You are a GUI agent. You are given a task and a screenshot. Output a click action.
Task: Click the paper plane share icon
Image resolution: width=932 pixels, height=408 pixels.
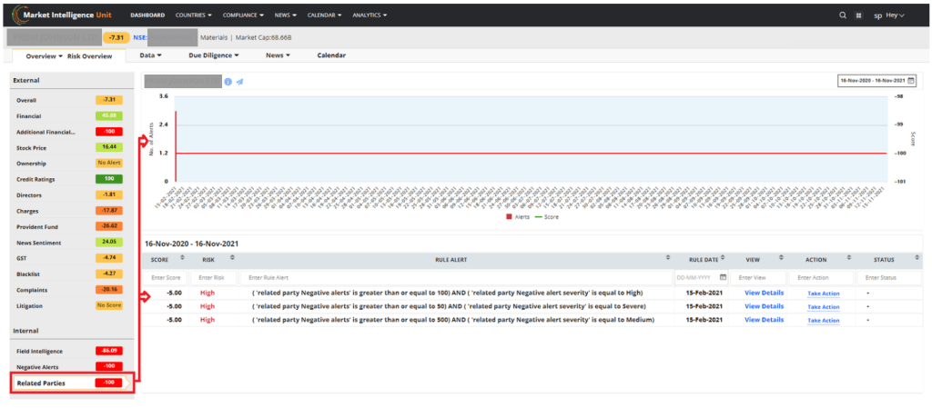click(x=239, y=82)
